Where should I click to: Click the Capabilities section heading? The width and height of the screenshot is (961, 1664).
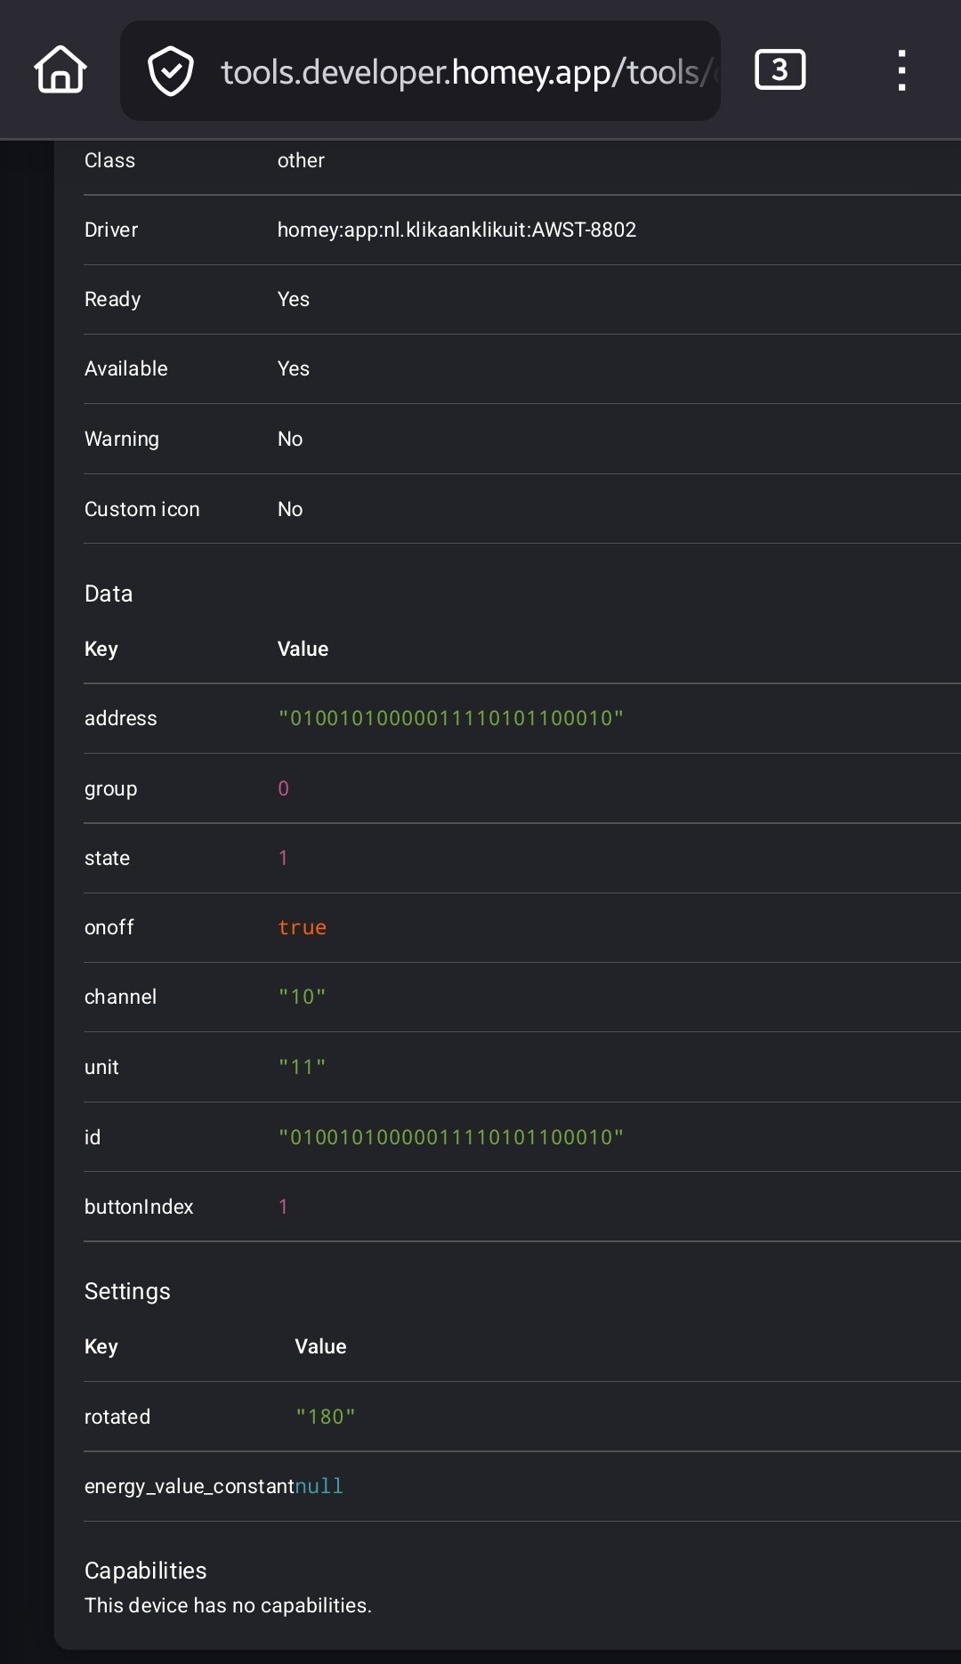point(145,1571)
